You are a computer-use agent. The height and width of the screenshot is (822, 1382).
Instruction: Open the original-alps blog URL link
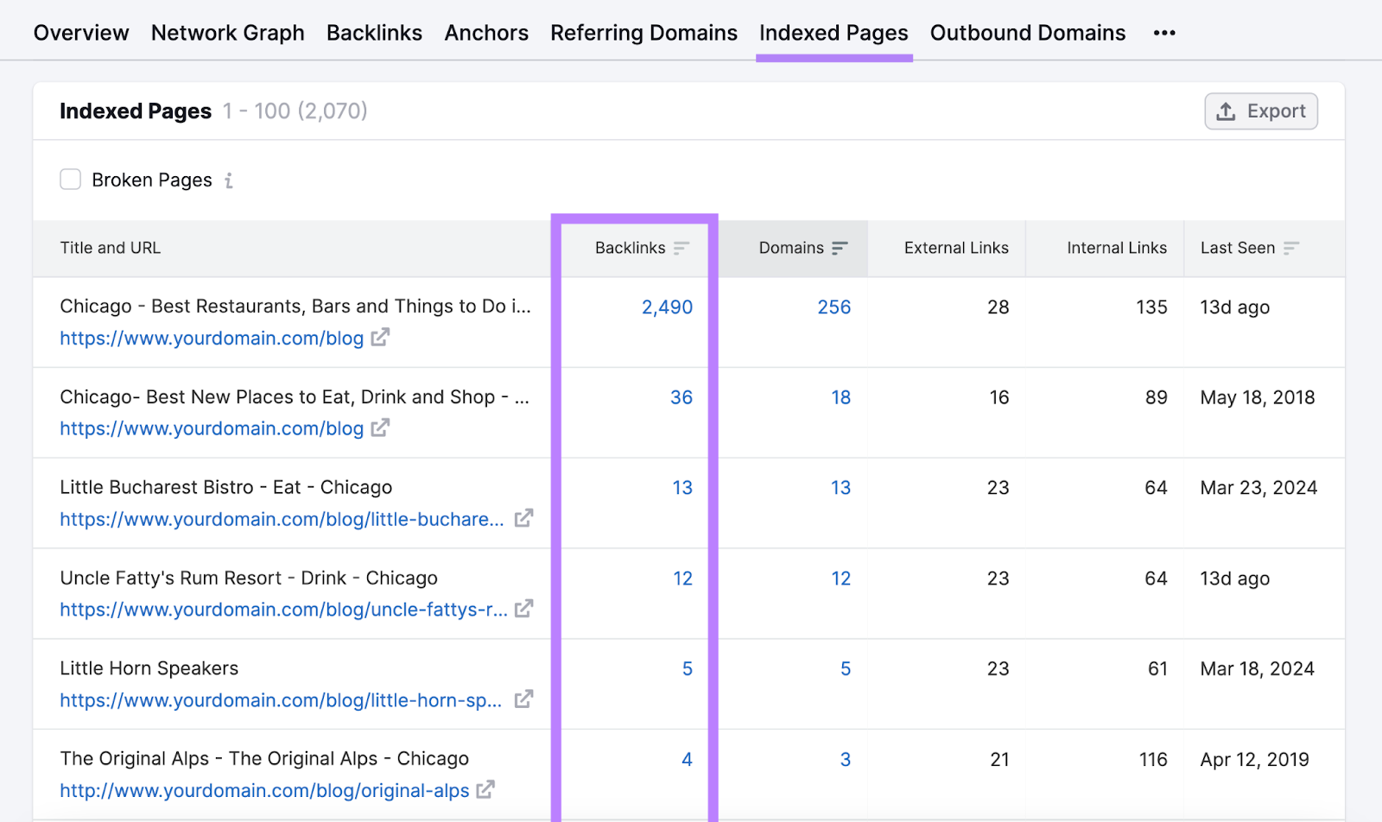263,790
